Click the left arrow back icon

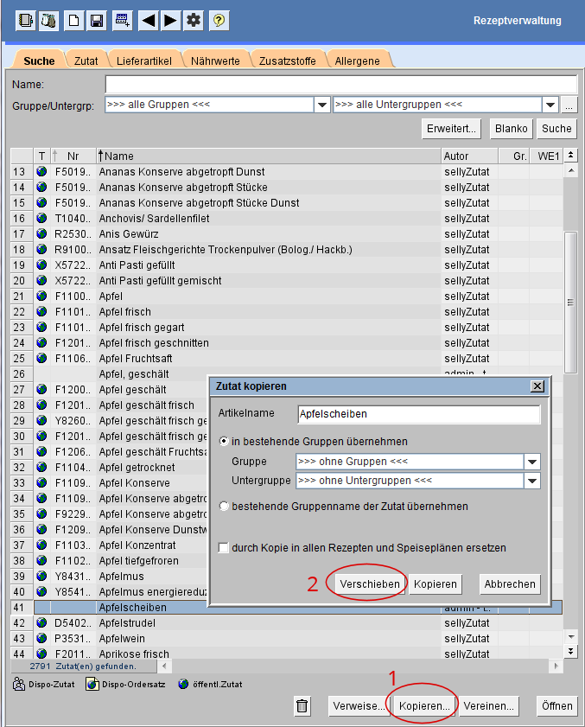(148, 20)
